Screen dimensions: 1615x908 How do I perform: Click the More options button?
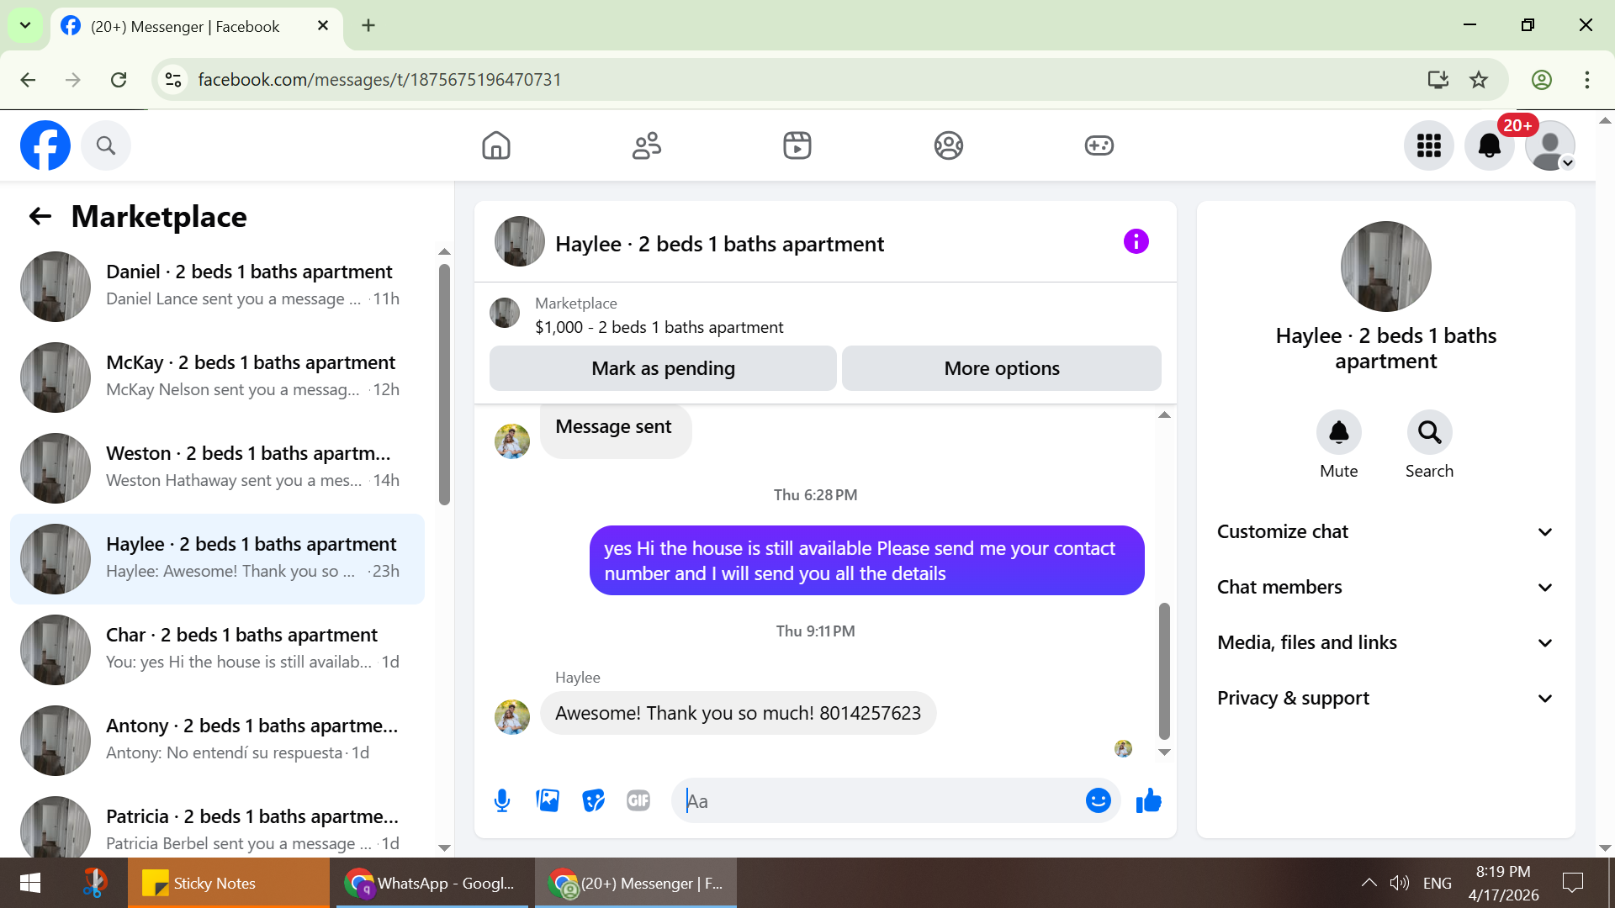pos(1001,368)
